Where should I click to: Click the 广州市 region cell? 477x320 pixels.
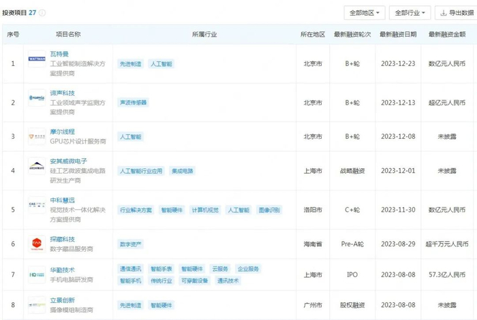coord(313,305)
